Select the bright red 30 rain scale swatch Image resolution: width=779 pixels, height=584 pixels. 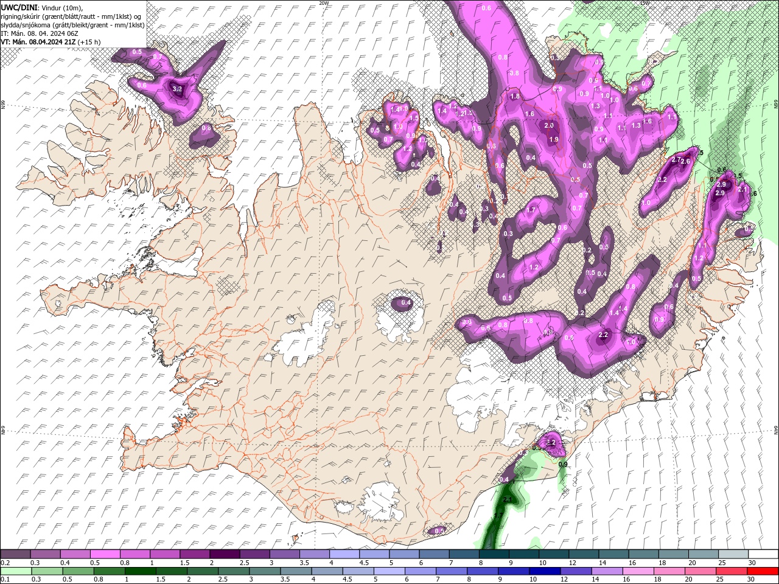click(763, 571)
